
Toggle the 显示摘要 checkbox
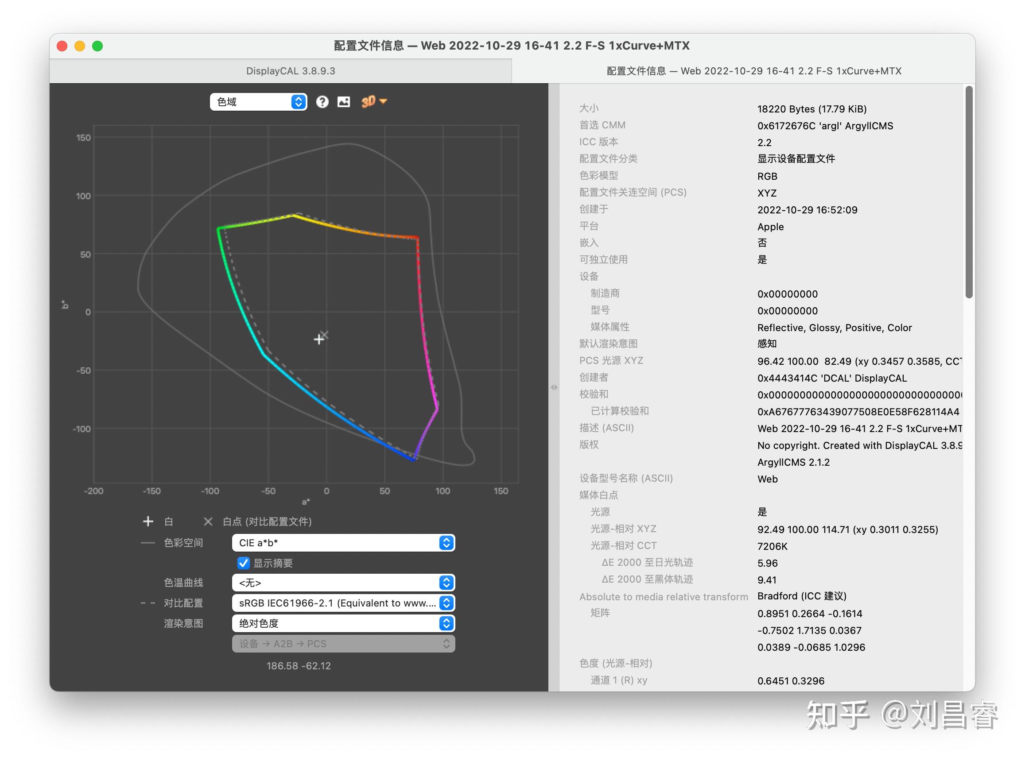pos(244,563)
